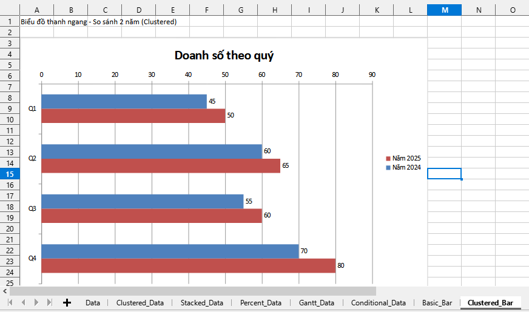529x312 pixels.
Task: Click the data label '80'
Action: [x=341, y=265]
